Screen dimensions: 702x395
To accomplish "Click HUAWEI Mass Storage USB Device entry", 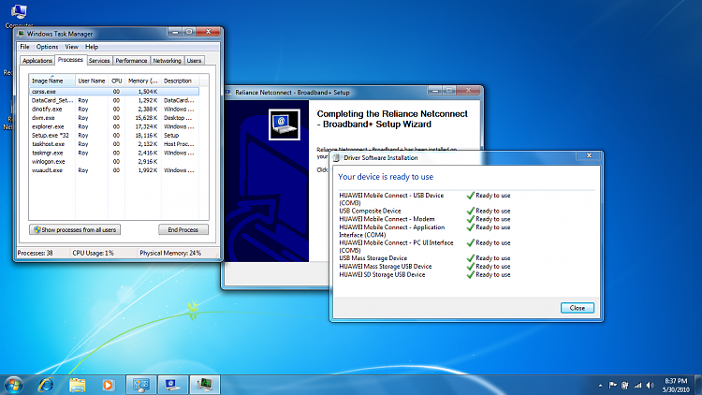I will point(386,266).
